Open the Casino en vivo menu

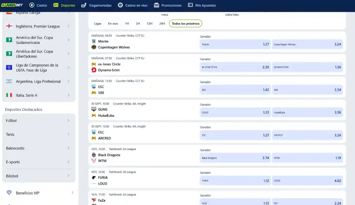133,5
